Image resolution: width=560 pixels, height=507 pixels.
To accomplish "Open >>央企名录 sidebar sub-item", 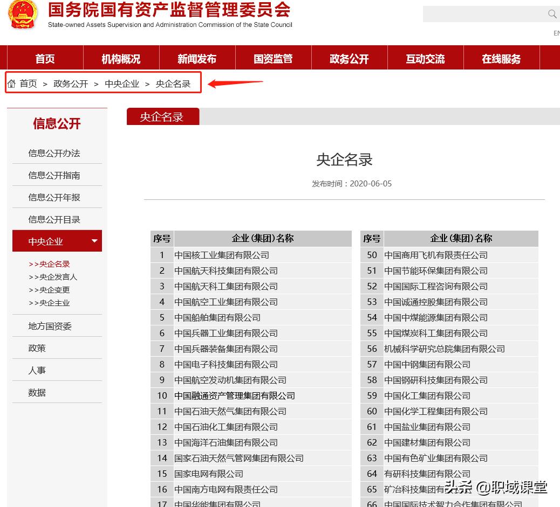I will pos(49,264).
